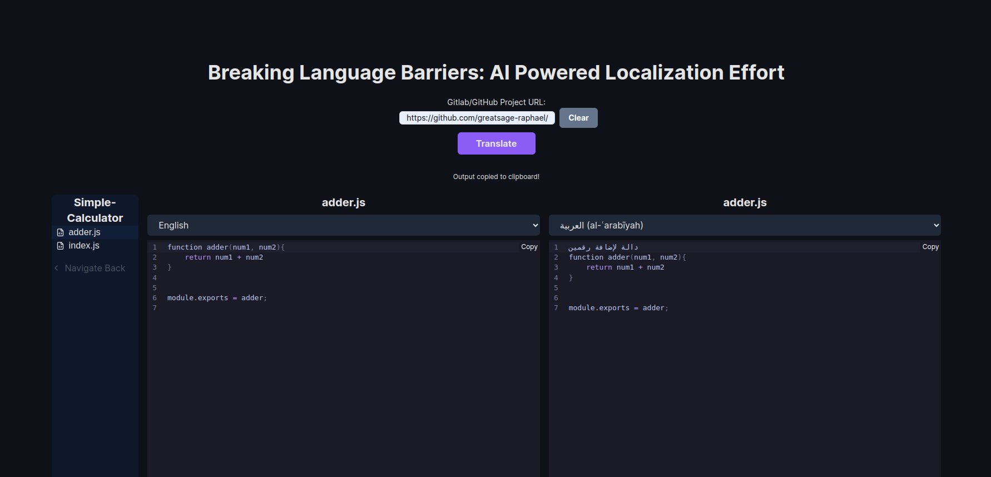The image size is (991, 477).
Task: Click the Navigate Back chevron icon
Action: (x=56, y=268)
